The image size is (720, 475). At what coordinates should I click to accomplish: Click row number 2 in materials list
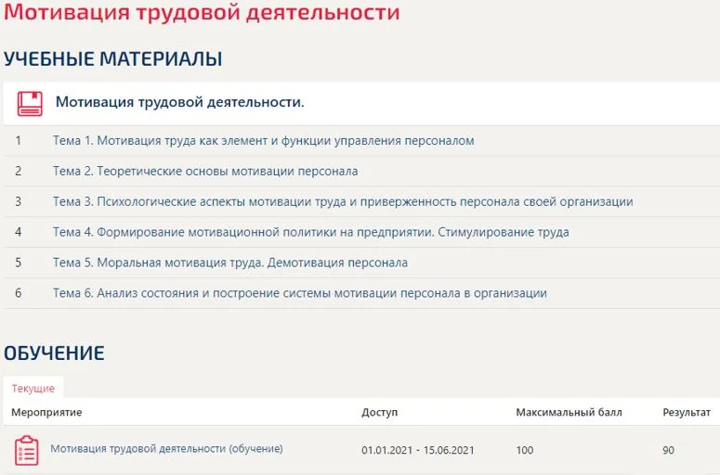click(x=18, y=171)
